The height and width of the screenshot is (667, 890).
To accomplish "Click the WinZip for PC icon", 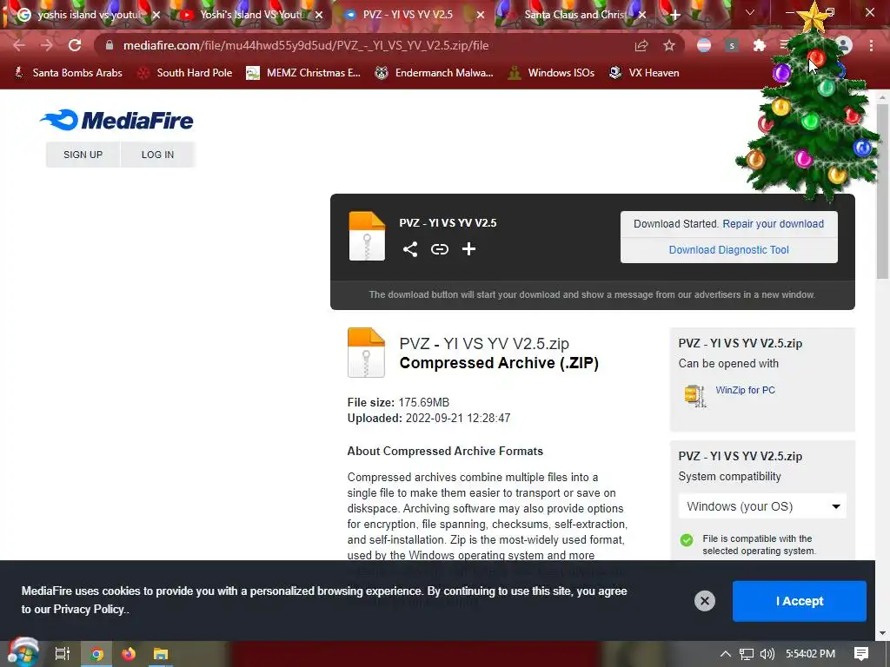I will (x=694, y=396).
